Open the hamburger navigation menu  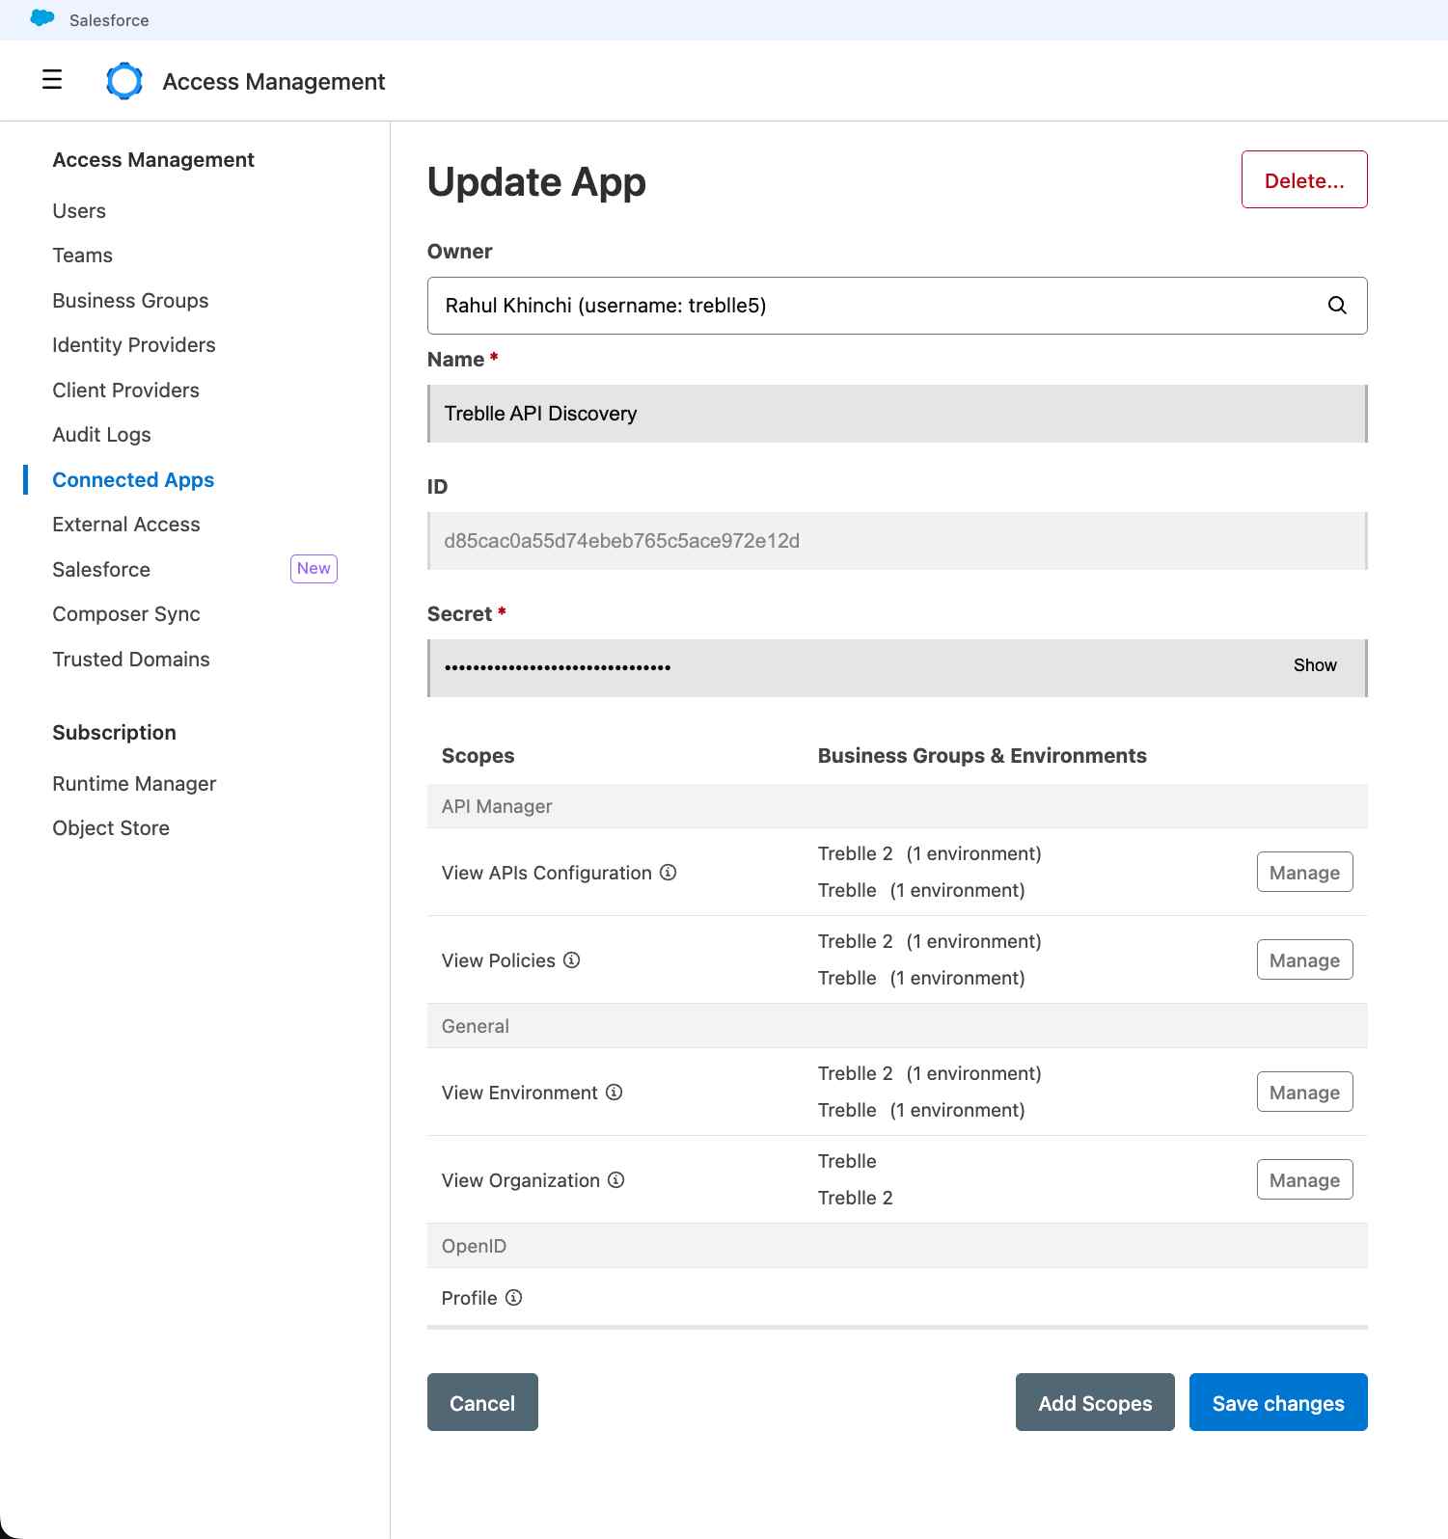52,80
